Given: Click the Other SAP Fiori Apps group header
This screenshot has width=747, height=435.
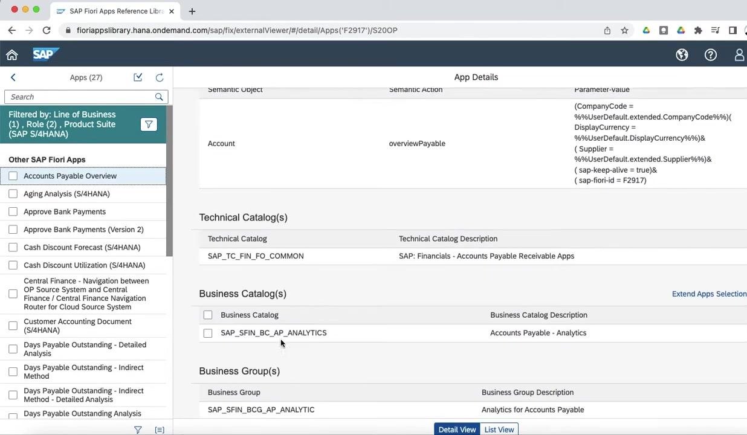Looking at the screenshot, I should (x=47, y=159).
